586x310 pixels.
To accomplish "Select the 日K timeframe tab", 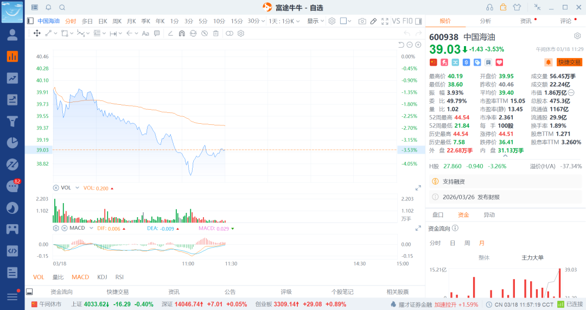I will tap(103, 21).
